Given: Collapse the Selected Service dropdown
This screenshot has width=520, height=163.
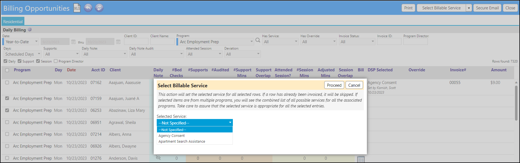Looking at the screenshot, I should point(195,123).
